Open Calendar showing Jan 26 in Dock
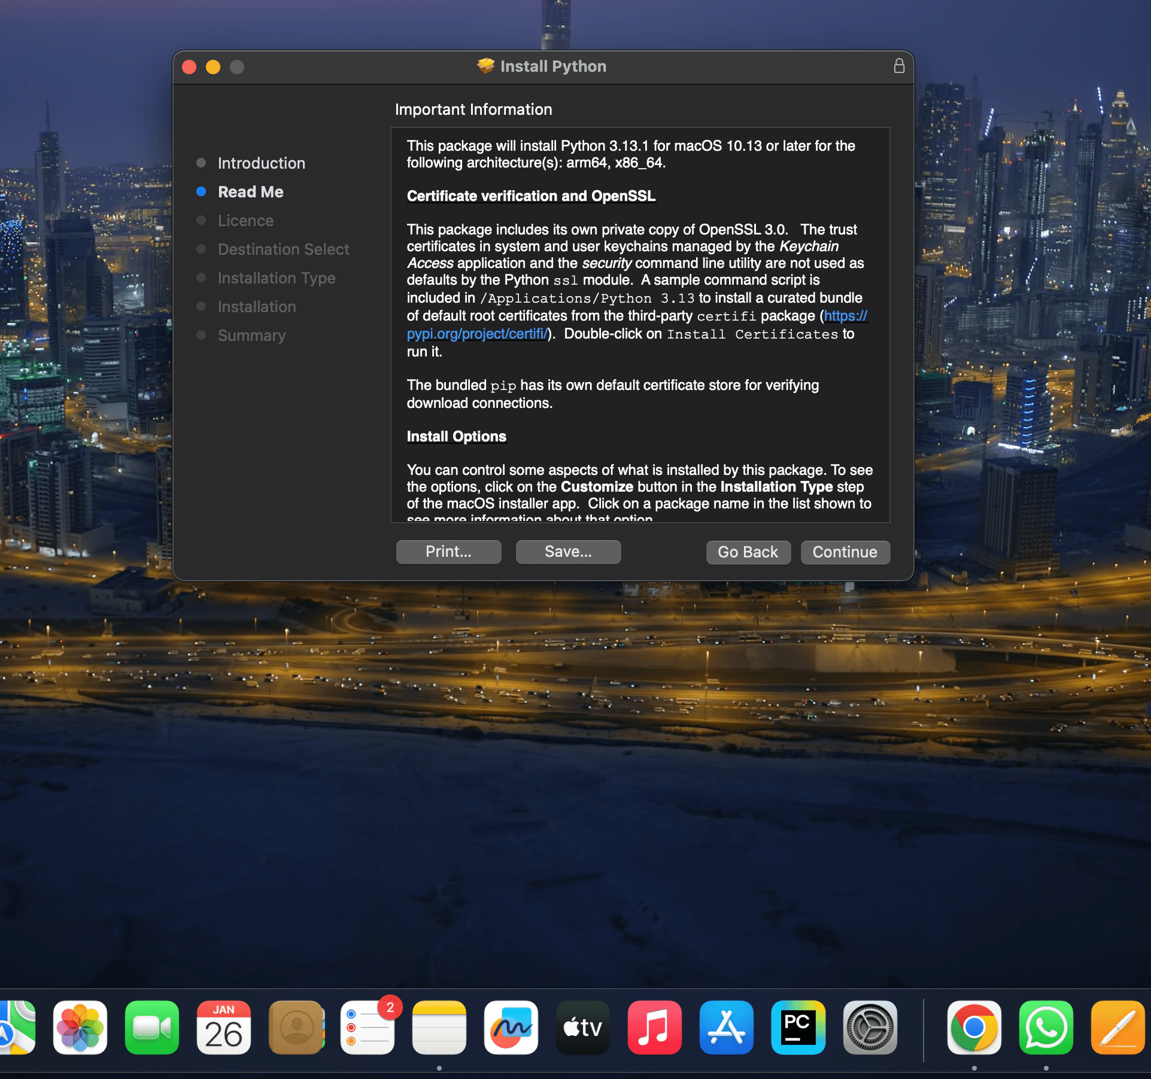The image size is (1151, 1079). (x=224, y=1028)
